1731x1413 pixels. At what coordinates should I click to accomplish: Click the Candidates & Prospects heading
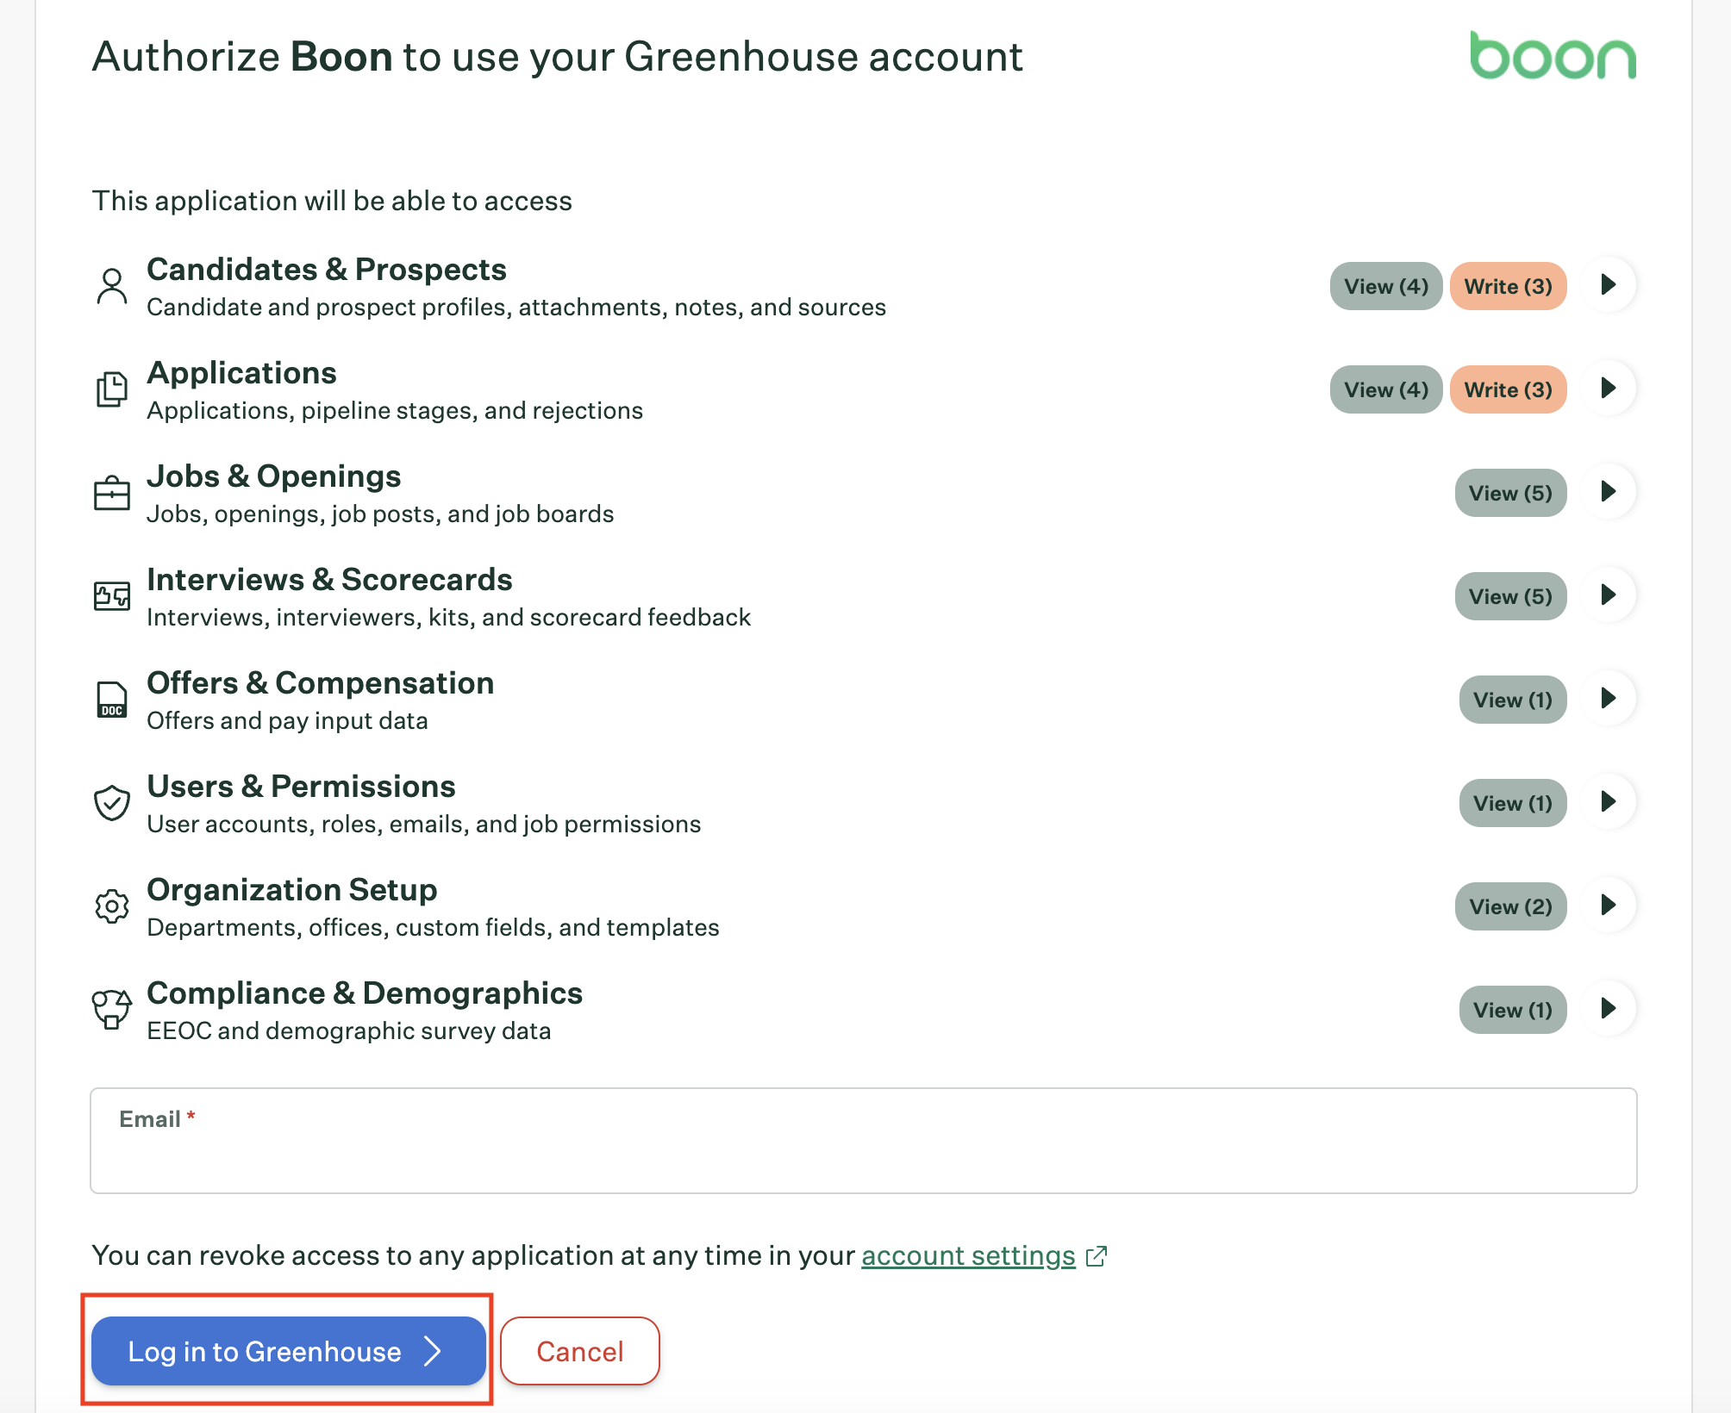(327, 269)
